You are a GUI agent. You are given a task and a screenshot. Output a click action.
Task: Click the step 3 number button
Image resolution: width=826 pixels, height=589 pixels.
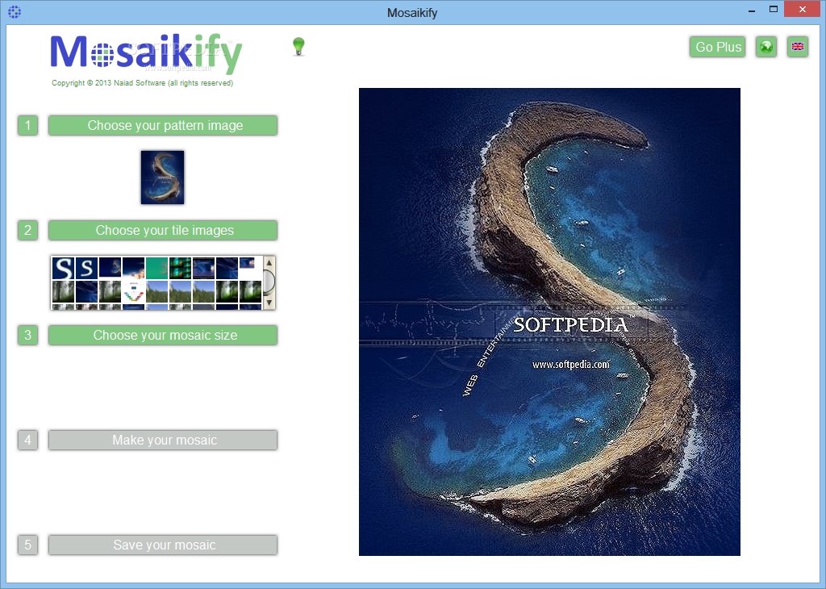[28, 335]
